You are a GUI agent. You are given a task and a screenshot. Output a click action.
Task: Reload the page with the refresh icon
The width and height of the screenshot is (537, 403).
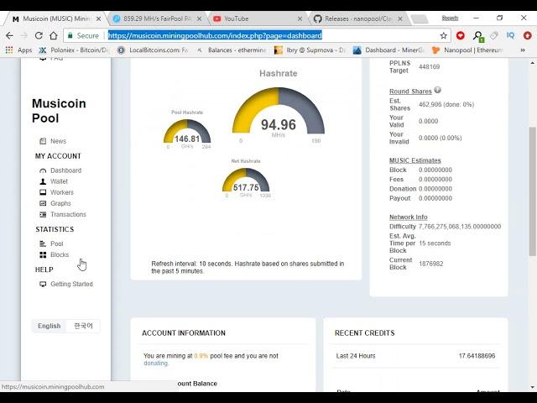pos(39,35)
